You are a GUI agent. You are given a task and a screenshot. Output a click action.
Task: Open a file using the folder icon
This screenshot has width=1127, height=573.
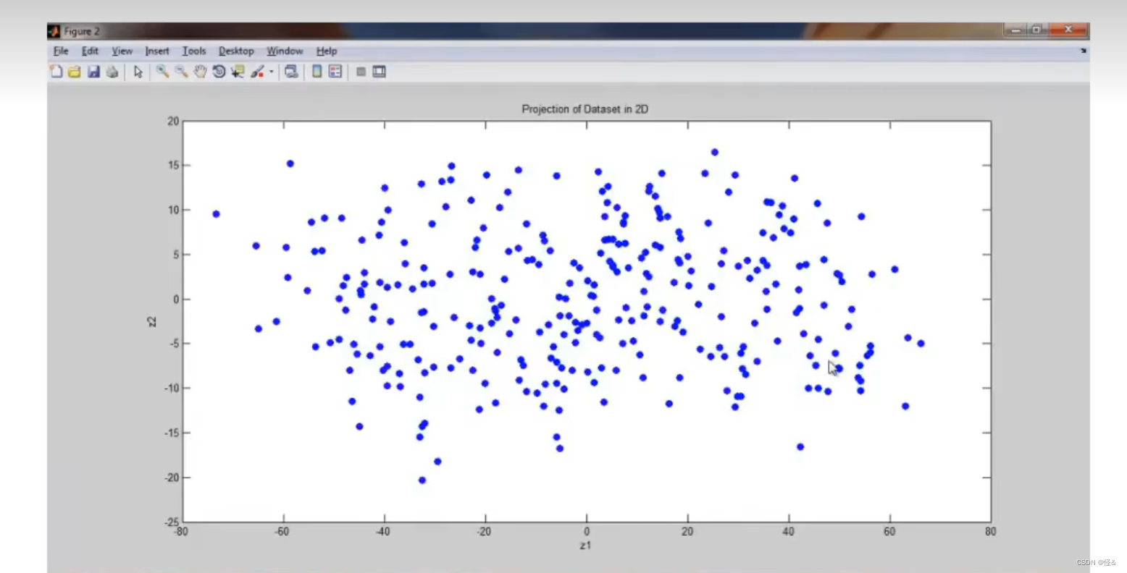coord(75,72)
